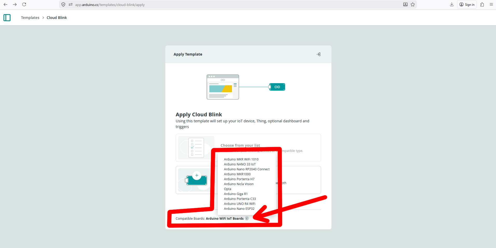Image resolution: width=496 pixels, height=248 pixels.
Task: Navigate to Templates breadcrumb
Action: click(30, 18)
